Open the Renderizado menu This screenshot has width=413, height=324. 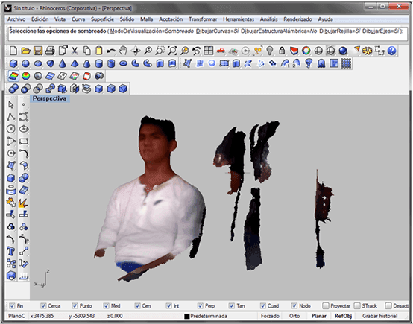pos(297,19)
